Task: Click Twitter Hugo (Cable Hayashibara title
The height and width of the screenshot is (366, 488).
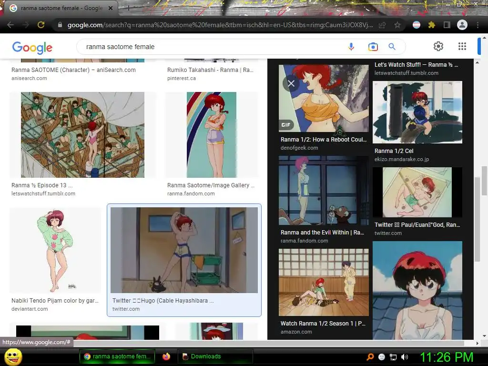Action: tap(163, 301)
